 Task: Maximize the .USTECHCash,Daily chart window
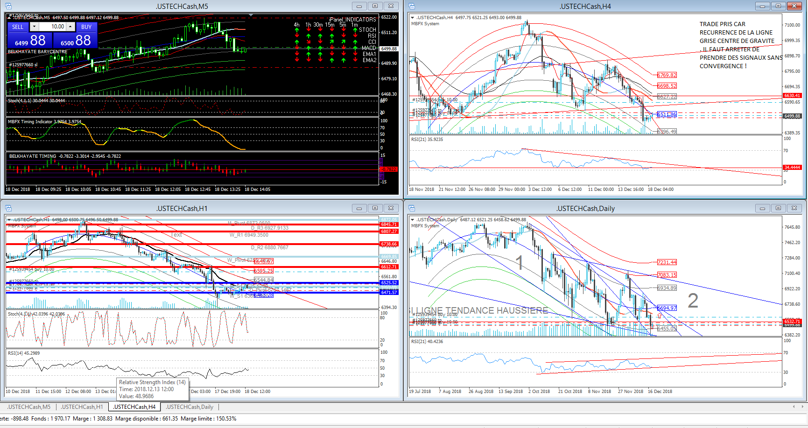[x=778, y=208]
